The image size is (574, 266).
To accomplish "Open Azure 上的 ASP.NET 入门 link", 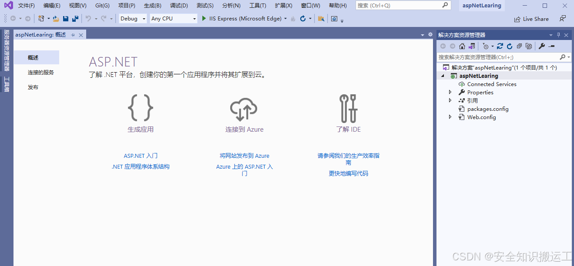I will point(245,170).
